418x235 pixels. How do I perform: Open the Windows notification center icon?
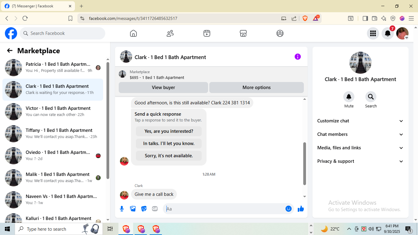[408, 229]
